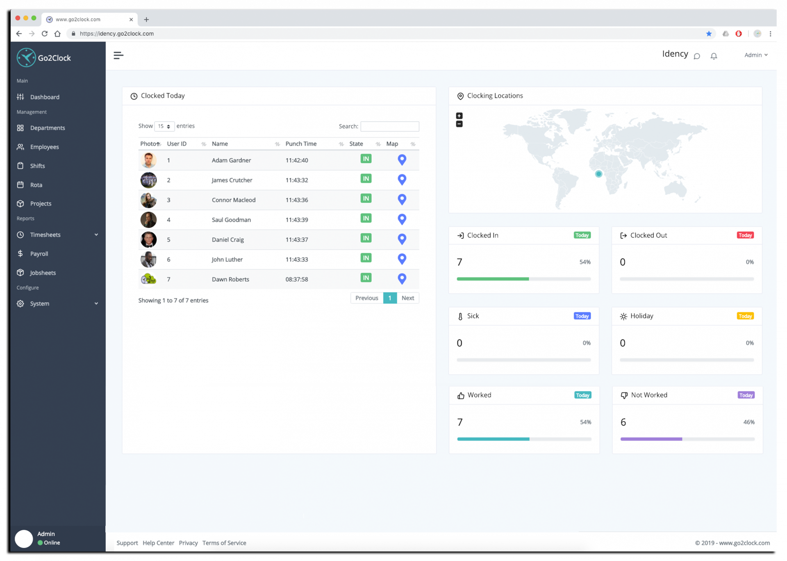Sort table by State column

(364, 144)
